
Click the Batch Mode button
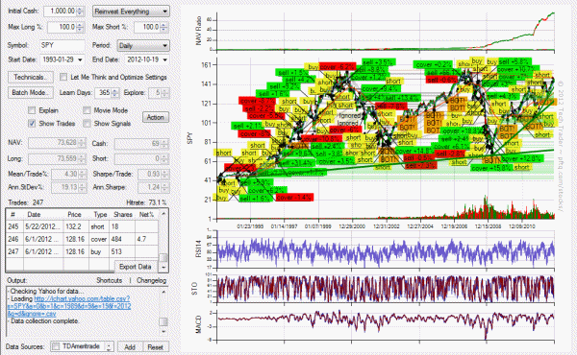pyautogui.click(x=31, y=92)
